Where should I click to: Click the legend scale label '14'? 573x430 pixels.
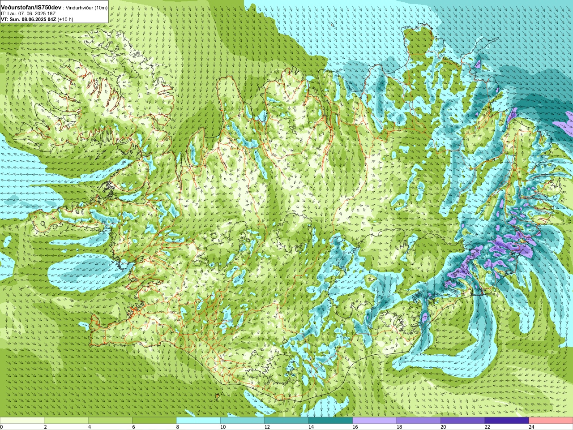tap(311, 427)
